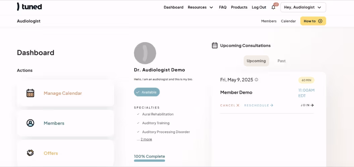The image size is (354, 167).
Task: Click the 11:00AM EDT time
Action: [x=306, y=93]
